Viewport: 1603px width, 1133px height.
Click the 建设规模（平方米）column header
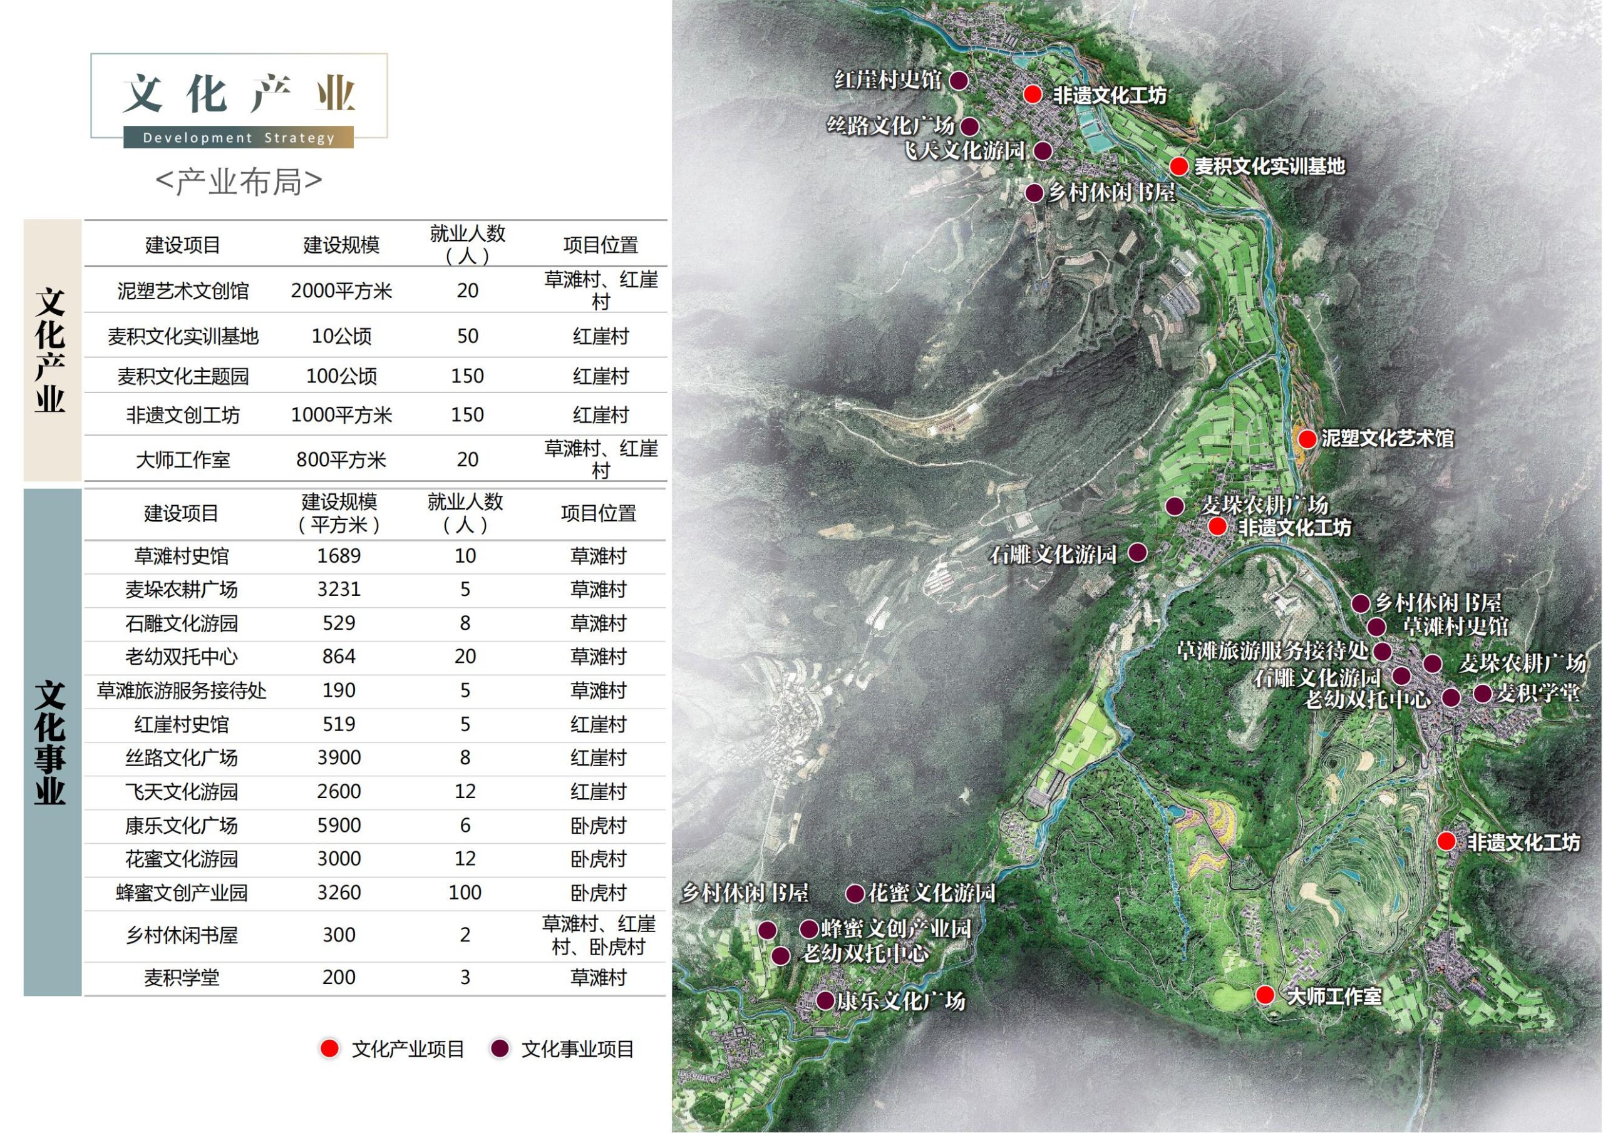click(339, 513)
